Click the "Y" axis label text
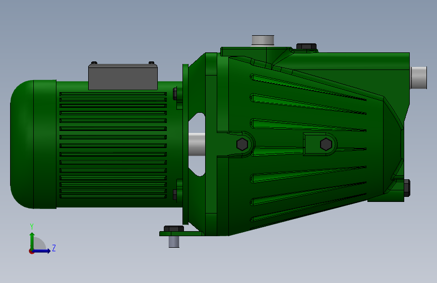 point(32,227)
